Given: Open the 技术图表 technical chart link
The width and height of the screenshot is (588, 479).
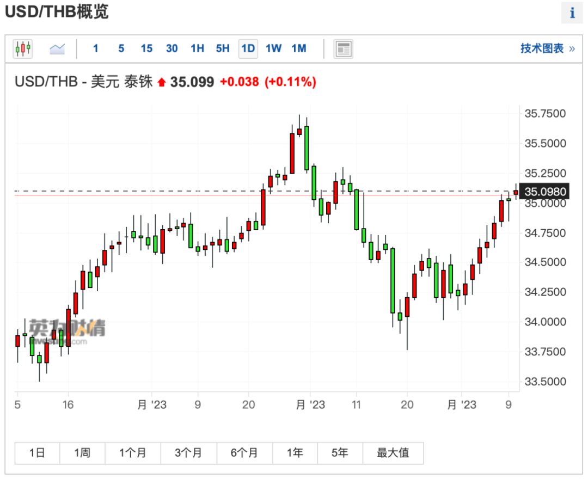Looking at the screenshot, I should tap(547, 48).
